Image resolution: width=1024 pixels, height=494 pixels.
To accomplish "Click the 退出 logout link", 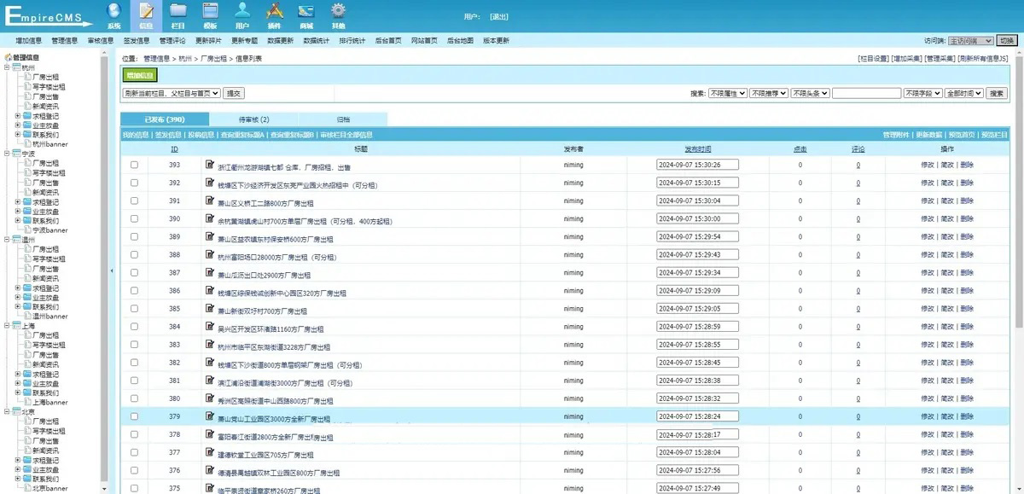I will pos(499,16).
